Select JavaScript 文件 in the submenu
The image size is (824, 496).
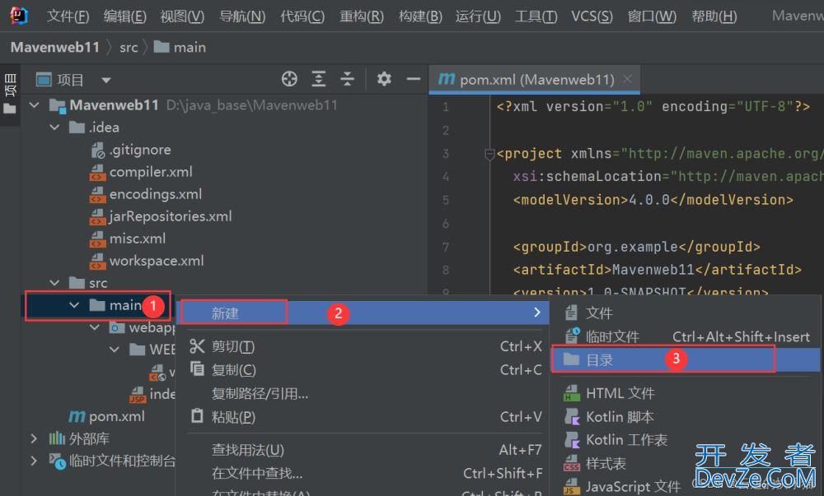pyautogui.click(x=686, y=487)
